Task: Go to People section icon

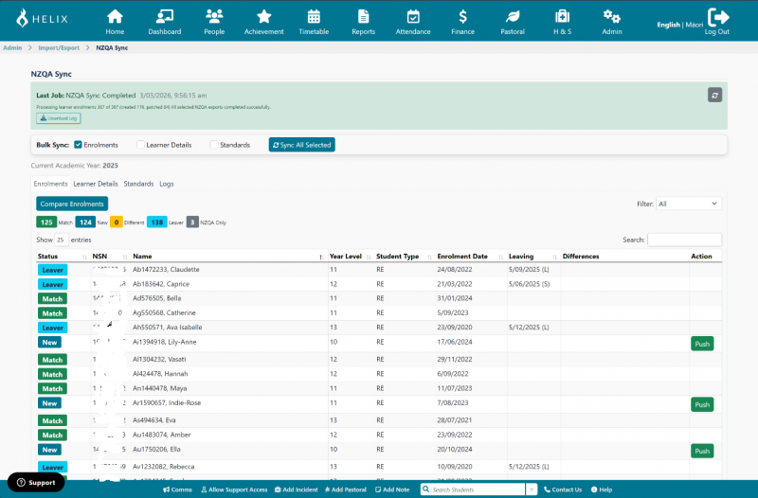Action: point(214,17)
